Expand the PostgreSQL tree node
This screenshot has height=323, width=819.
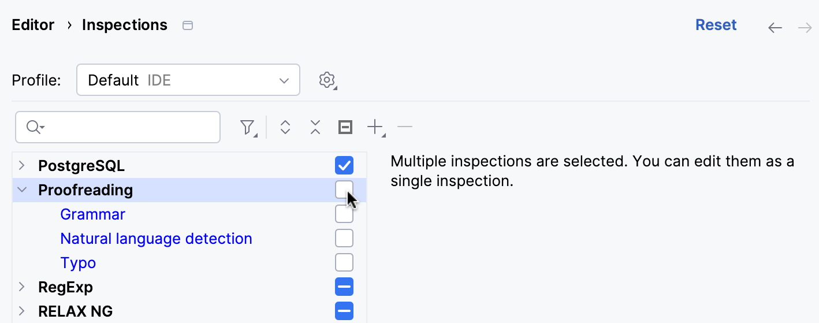tap(22, 166)
